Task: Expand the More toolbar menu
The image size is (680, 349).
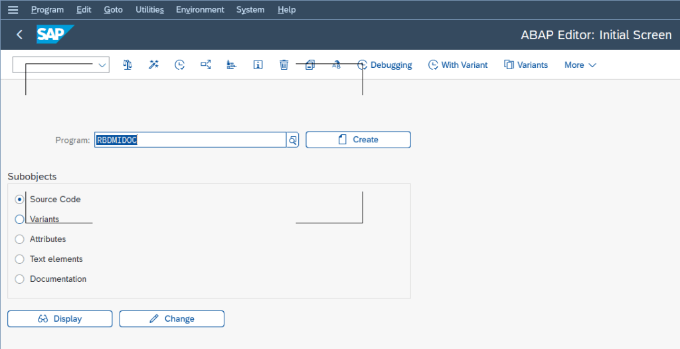Action: [580, 64]
